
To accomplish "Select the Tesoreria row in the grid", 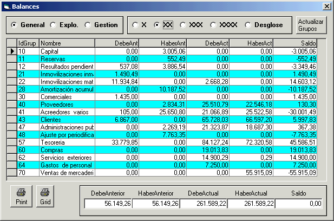I will [67, 142].
